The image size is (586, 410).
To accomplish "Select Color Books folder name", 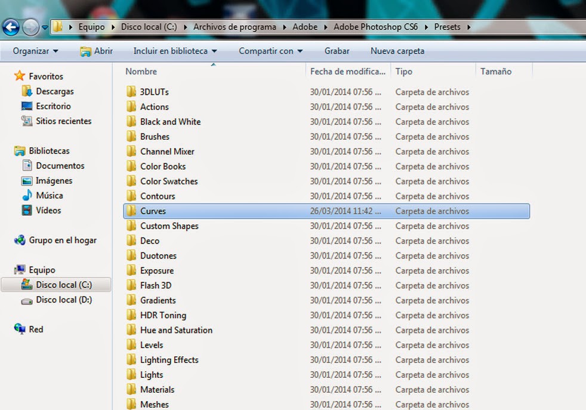I will tap(163, 167).
